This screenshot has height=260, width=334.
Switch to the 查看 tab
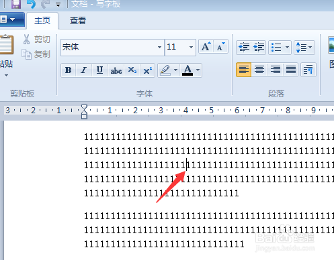pos(78,21)
